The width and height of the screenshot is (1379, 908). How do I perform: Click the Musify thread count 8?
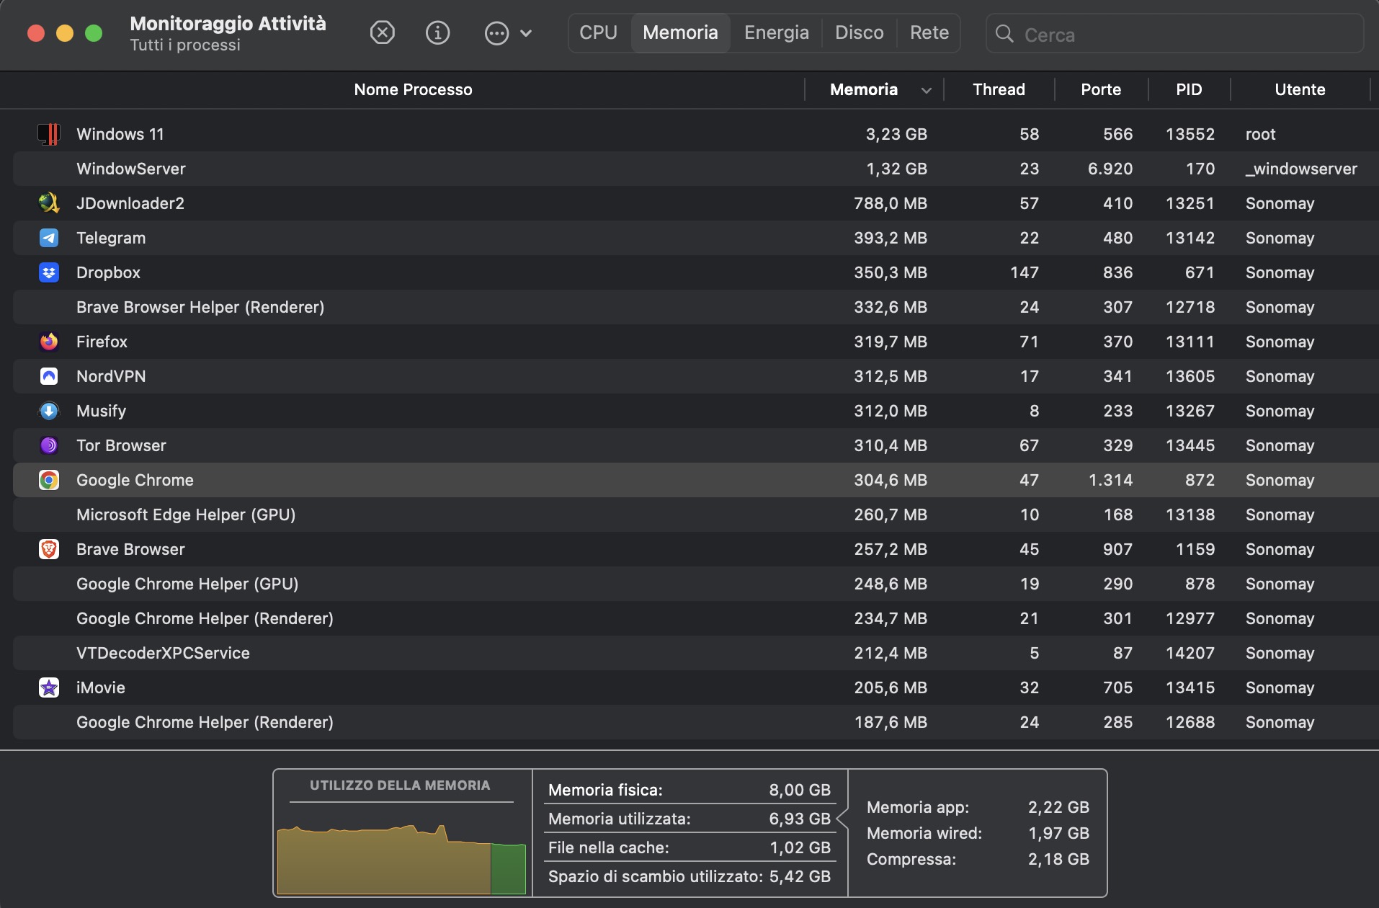click(x=1034, y=411)
